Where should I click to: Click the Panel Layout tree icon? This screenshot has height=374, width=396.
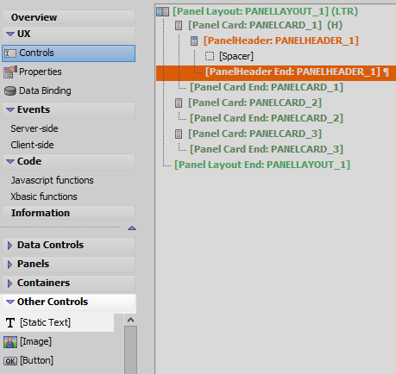[x=162, y=12]
